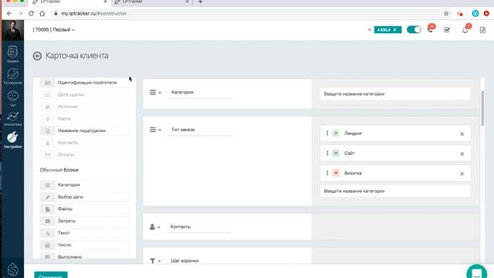The width and height of the screenshot is (494, 278).
Task: Open notifications bell icon
Action: [x=465, y=29]
